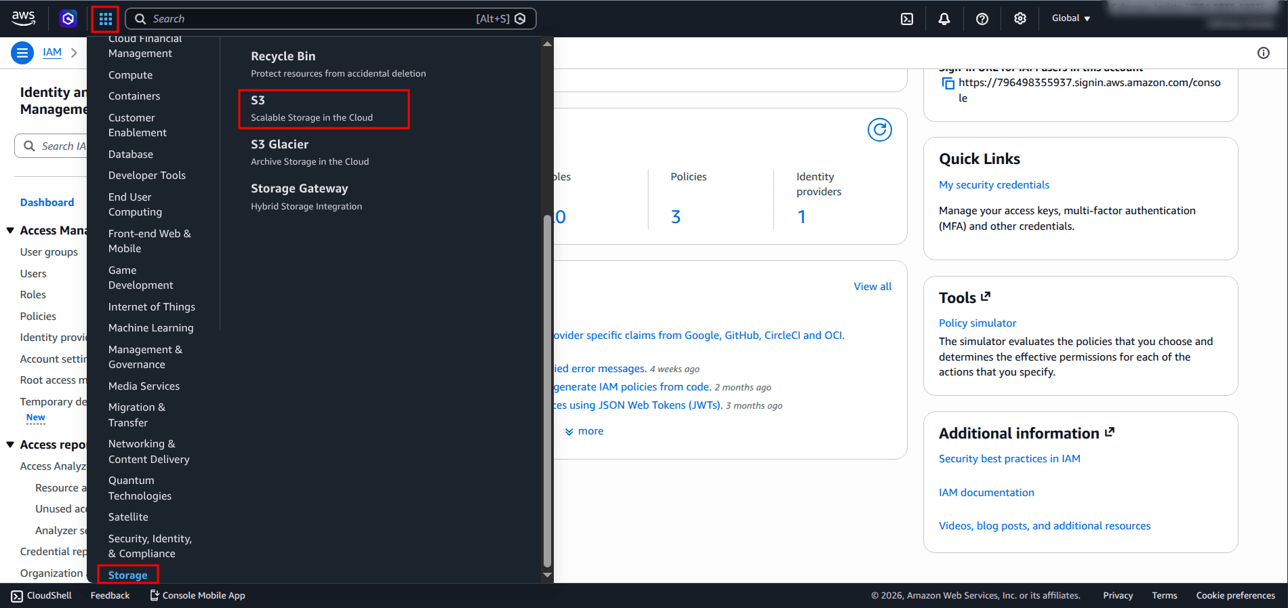Toggle the IAM navigation hamburger menu
The height and width of the screenshot is (608, 1288).
click(22, 52)
